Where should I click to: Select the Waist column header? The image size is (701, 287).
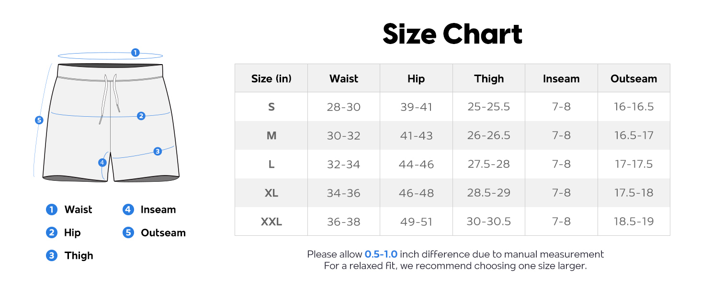pyautogui.click(x=344, y=78)
